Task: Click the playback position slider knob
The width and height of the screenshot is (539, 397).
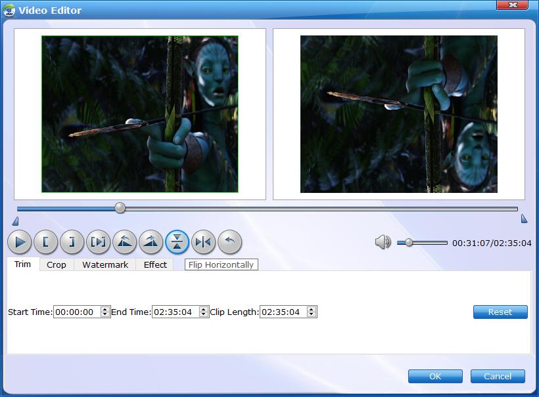Action: click(120, 208)
